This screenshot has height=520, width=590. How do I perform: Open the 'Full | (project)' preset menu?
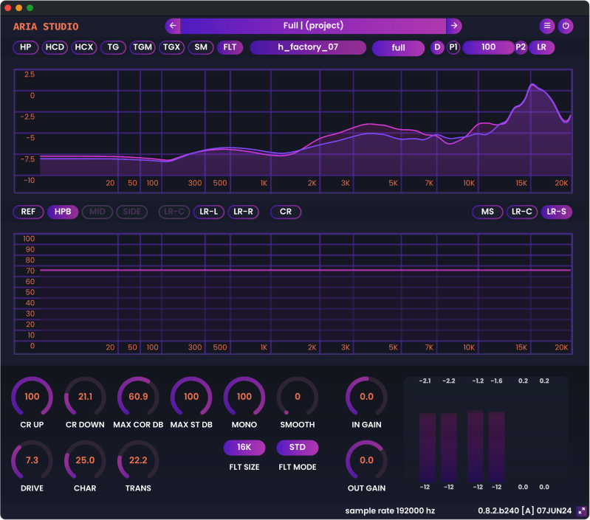coord(313,26)
